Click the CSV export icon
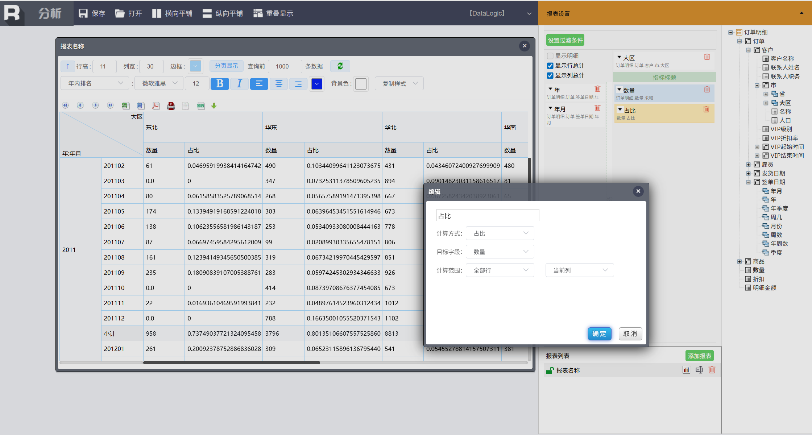Image resolution: width=812 pixels, height=435 pixels. point(200,106)
